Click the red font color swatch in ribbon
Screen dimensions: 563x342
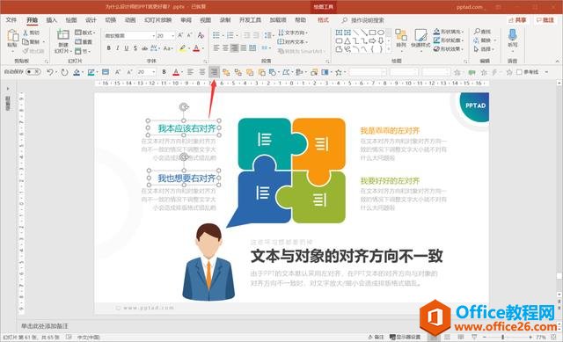[x=196, y=48]
